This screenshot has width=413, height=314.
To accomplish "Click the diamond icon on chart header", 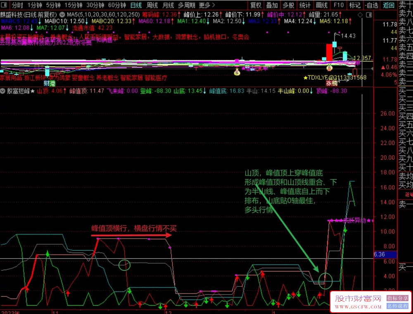I will click(x=360, y=15).
